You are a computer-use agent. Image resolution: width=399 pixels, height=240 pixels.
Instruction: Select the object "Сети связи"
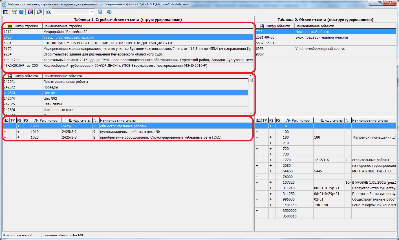tap(125, 104)
